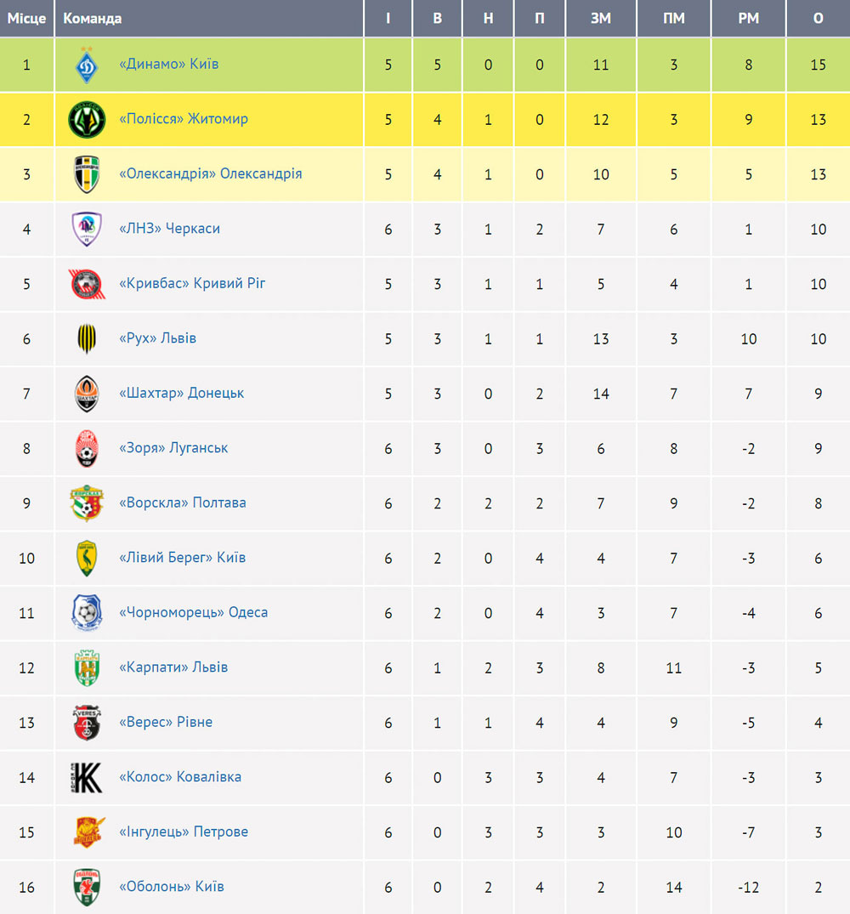The height and width of the screenshot is (914, 850).
Task: Select the Zorya Luhansk emblem
Action: [x=87, y=448]
